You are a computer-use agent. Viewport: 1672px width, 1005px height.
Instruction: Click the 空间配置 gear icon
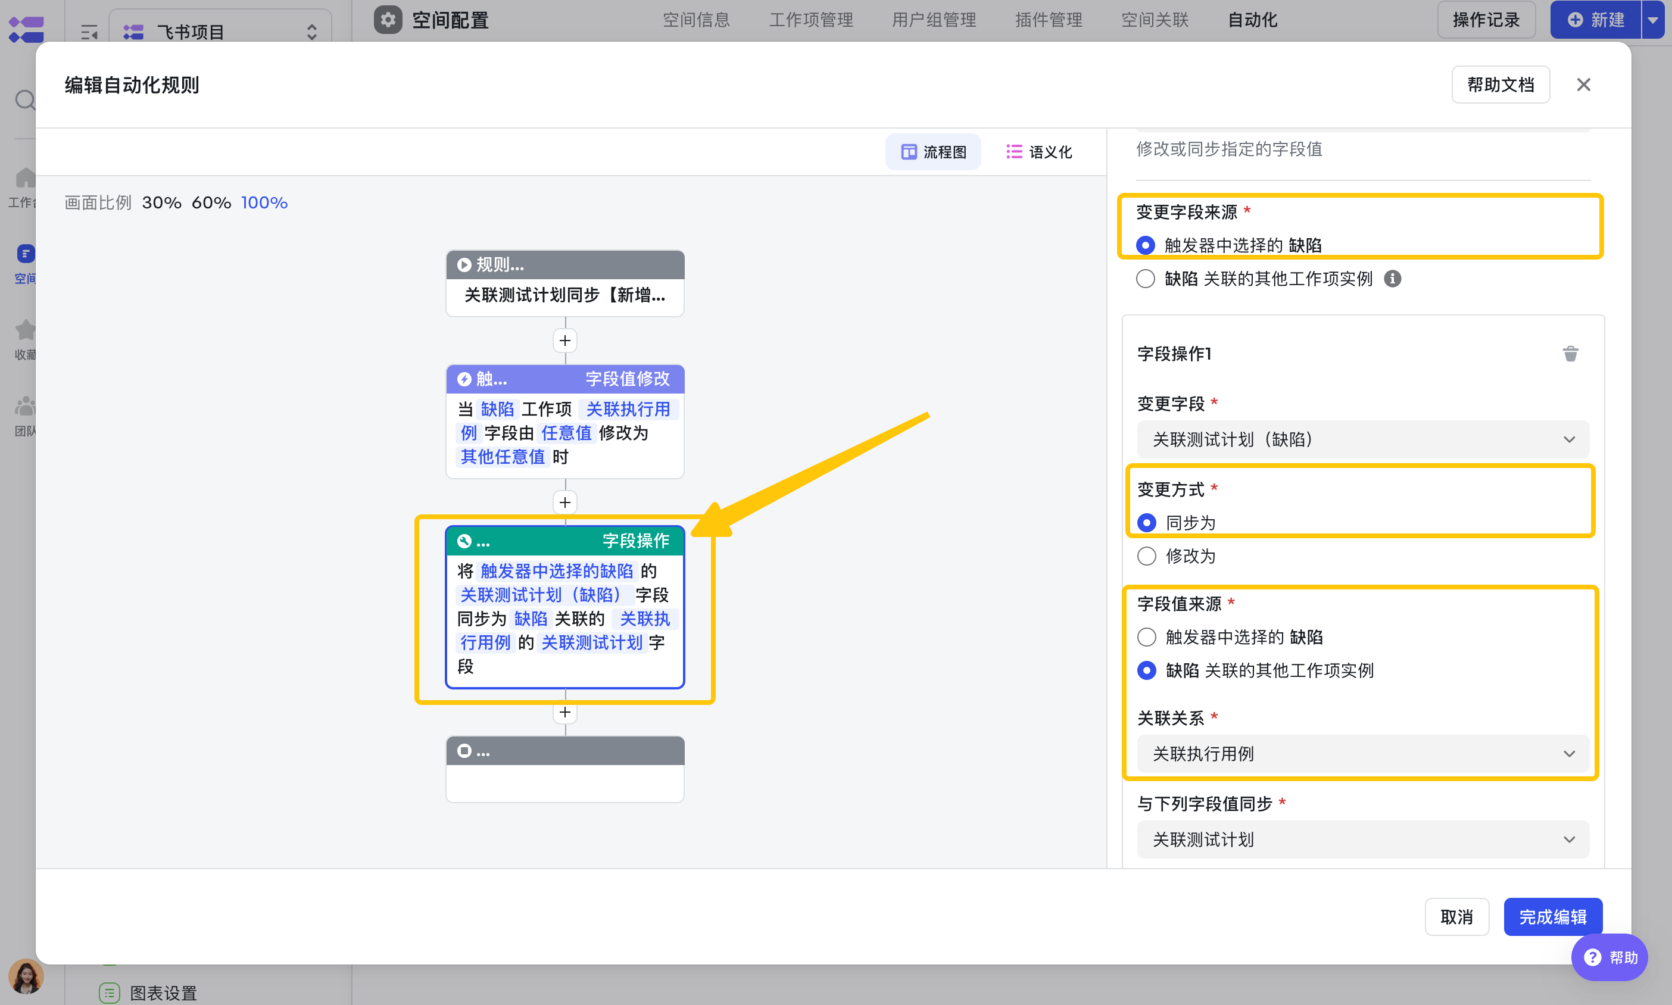click(x=388, y=20)
